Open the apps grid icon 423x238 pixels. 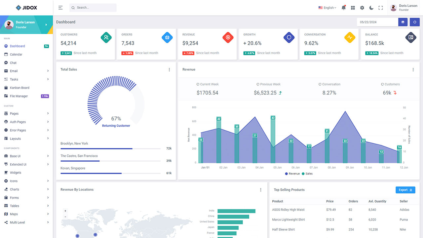click(353, 8)
